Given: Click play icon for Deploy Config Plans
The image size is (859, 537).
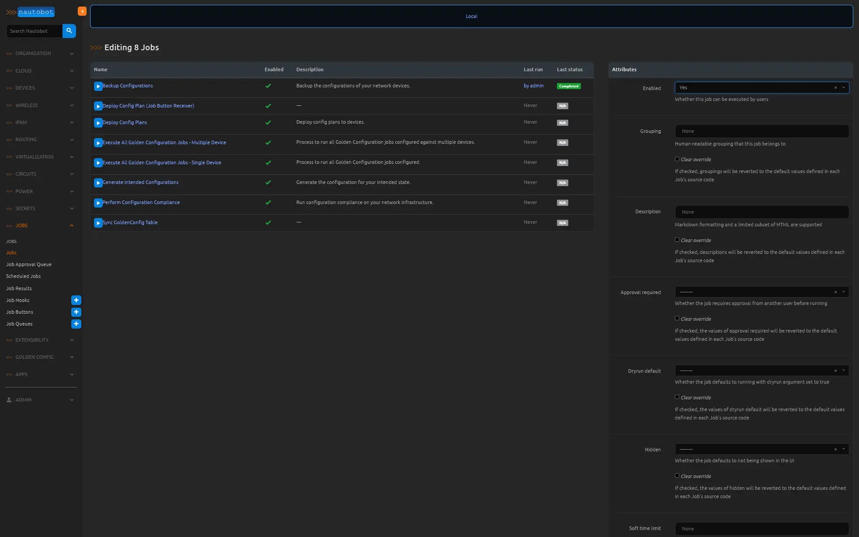Looking at the screenshot, I should click(98, 123).
